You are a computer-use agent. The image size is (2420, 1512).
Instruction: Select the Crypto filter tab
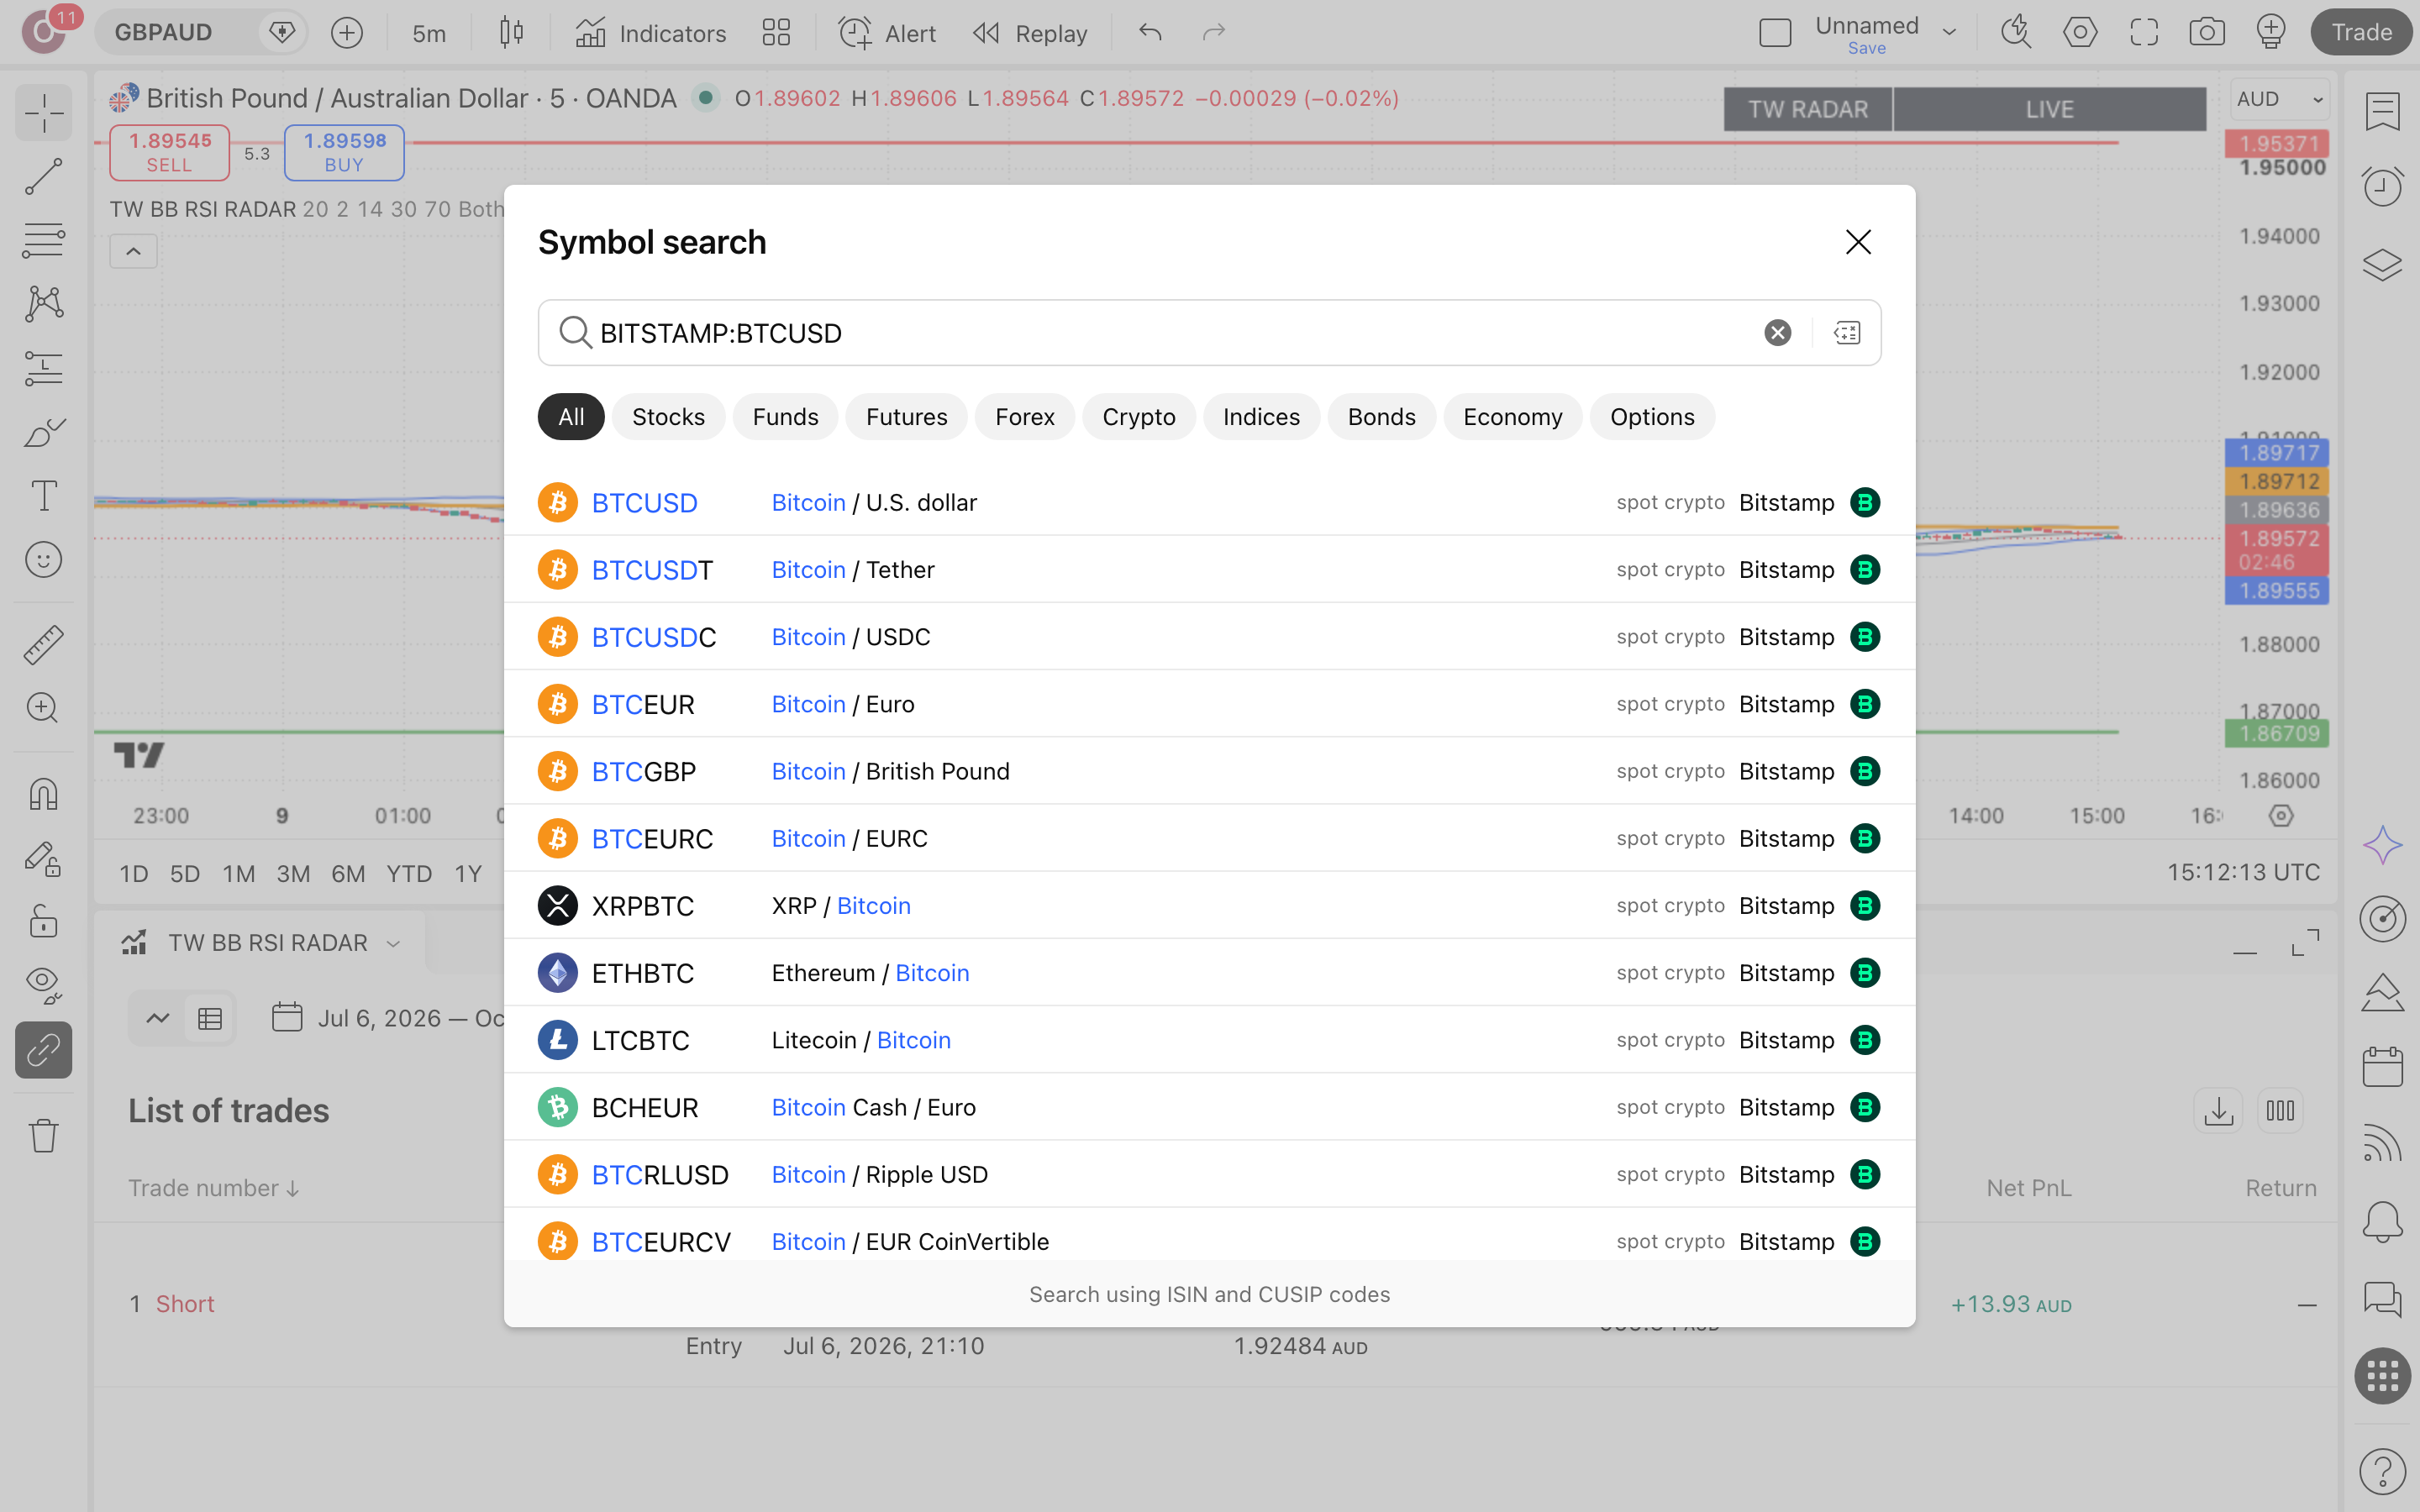(x=1138, y=417)
